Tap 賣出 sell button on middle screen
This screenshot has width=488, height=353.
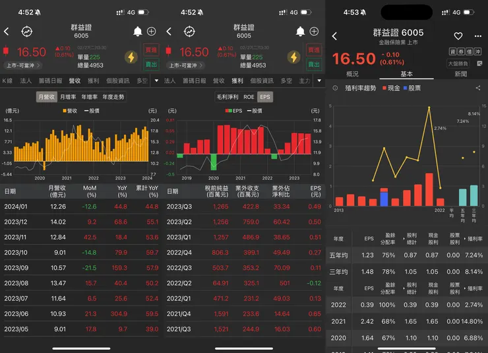click(314, 65)
